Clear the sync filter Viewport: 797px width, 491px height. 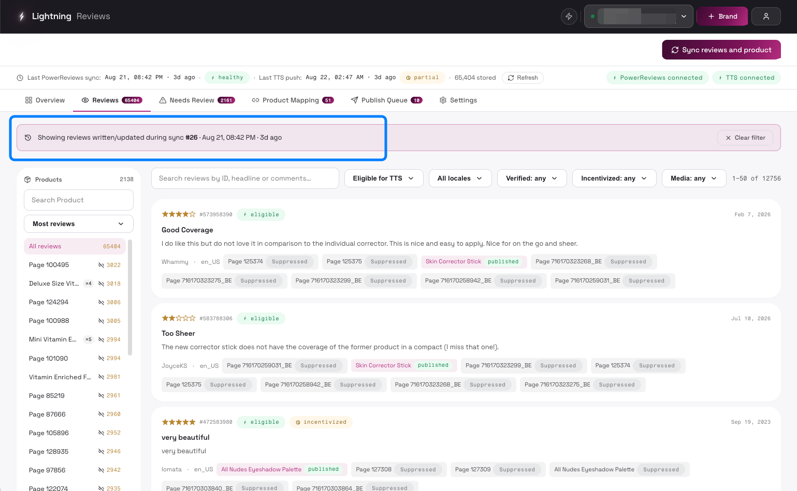click(x=745, y=138)
